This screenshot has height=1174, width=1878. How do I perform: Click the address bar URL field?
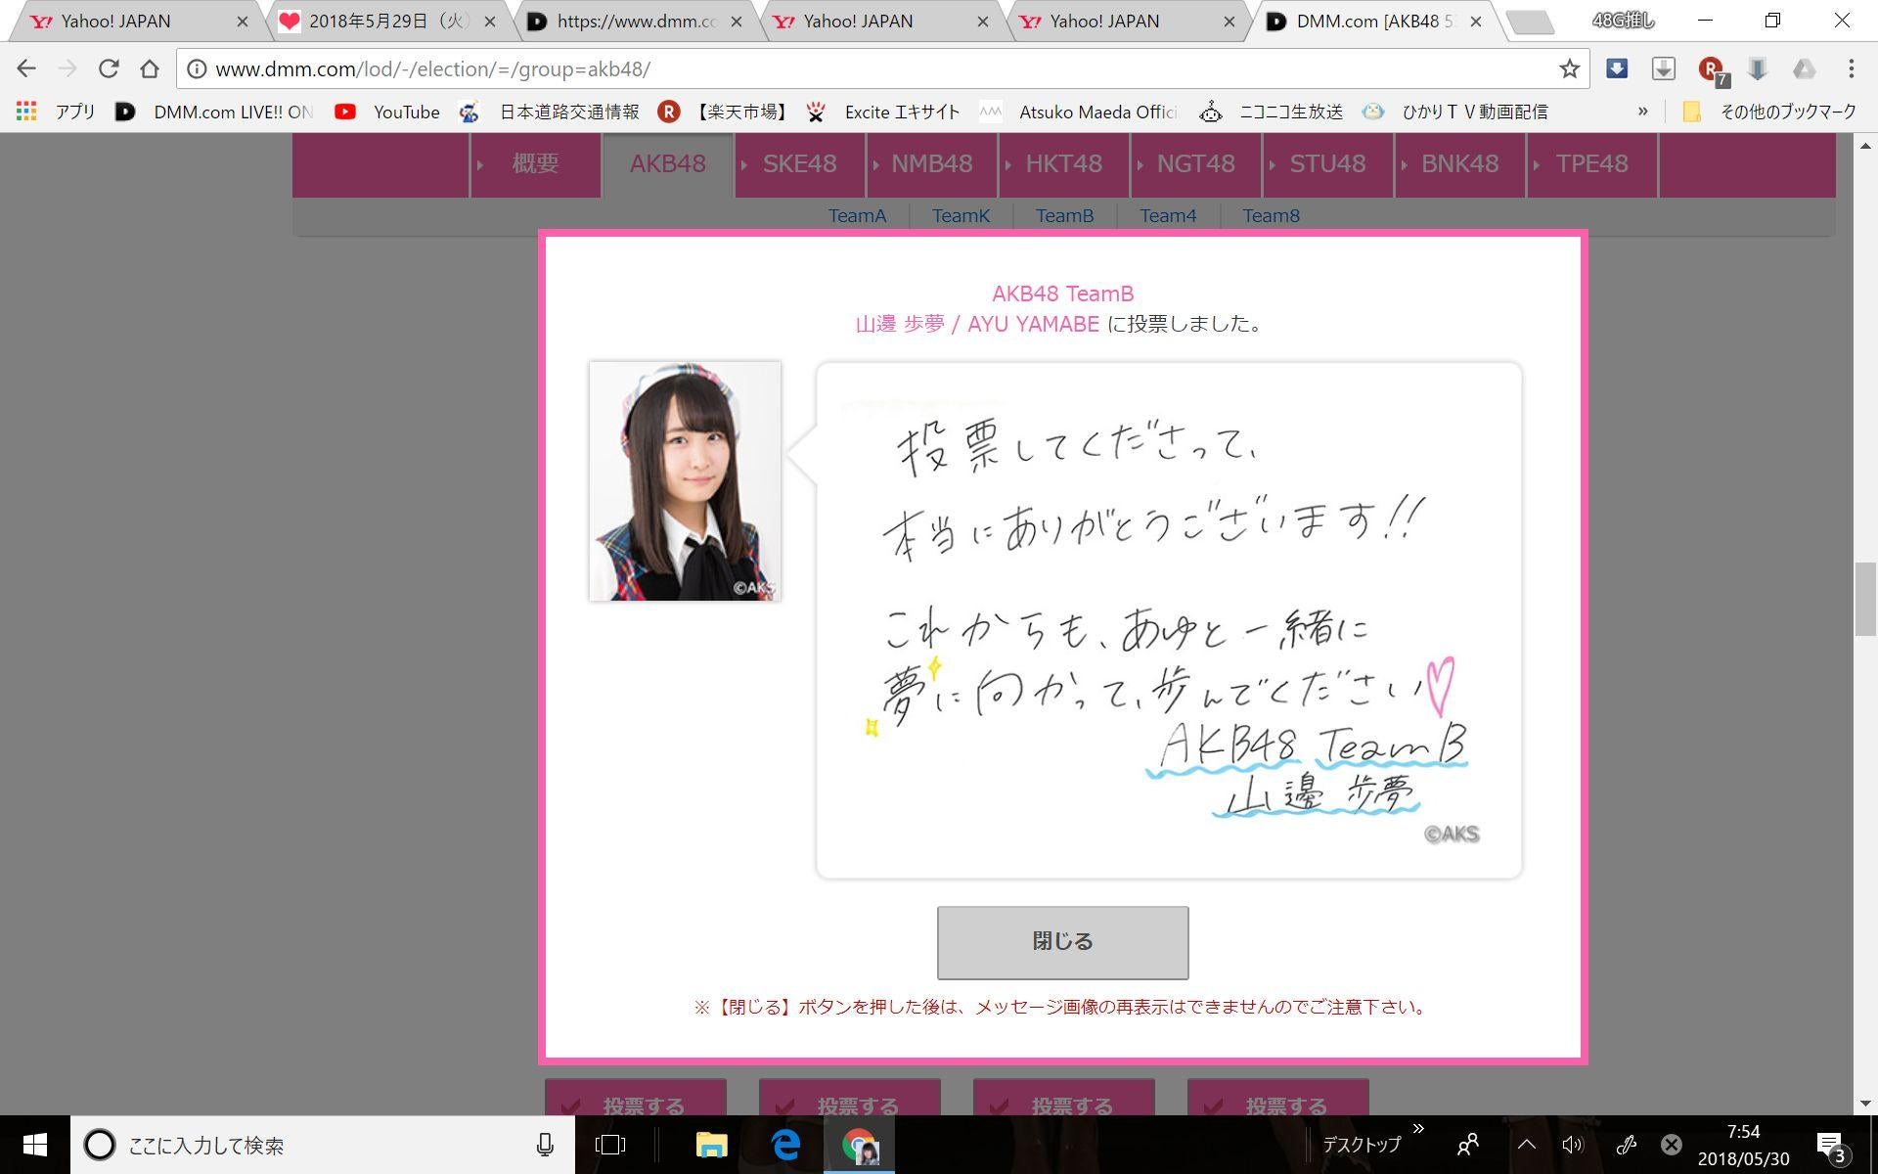coord(880,68)
